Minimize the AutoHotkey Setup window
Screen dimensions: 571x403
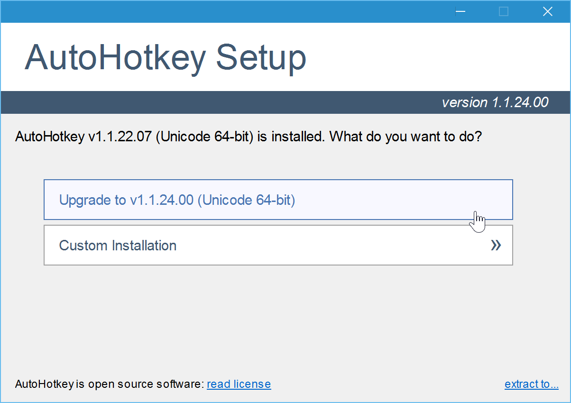460,11
